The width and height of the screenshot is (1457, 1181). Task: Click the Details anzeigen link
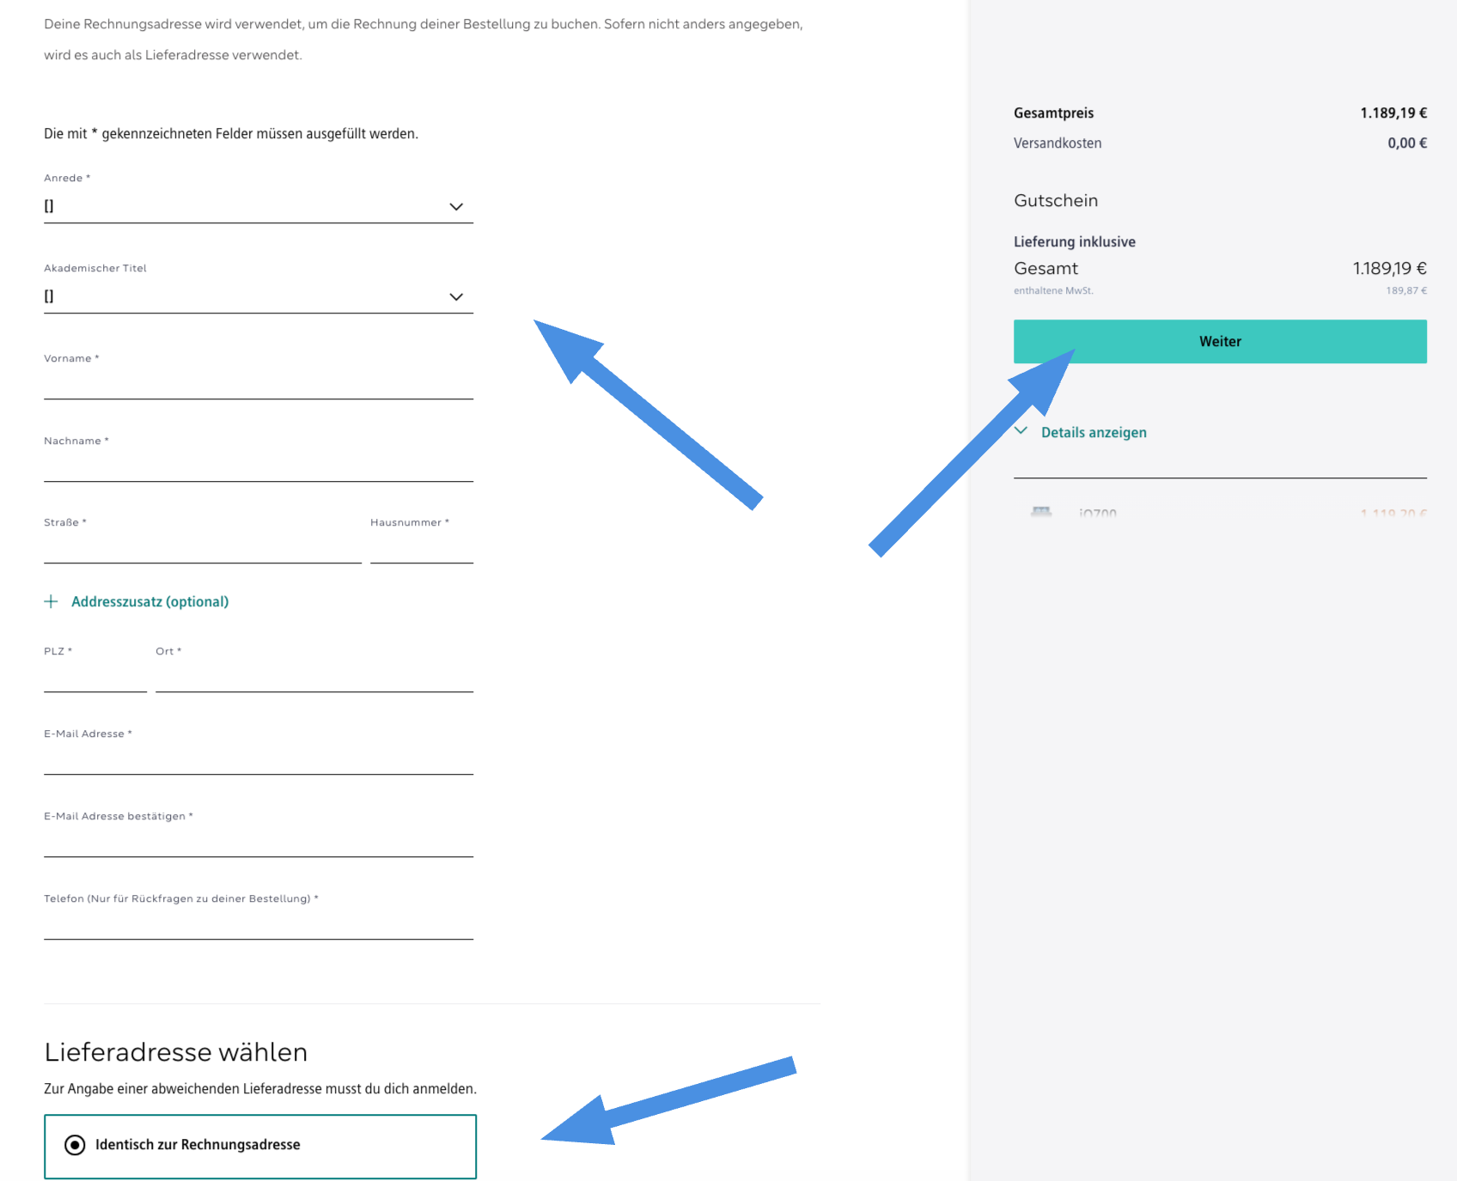1094,432
